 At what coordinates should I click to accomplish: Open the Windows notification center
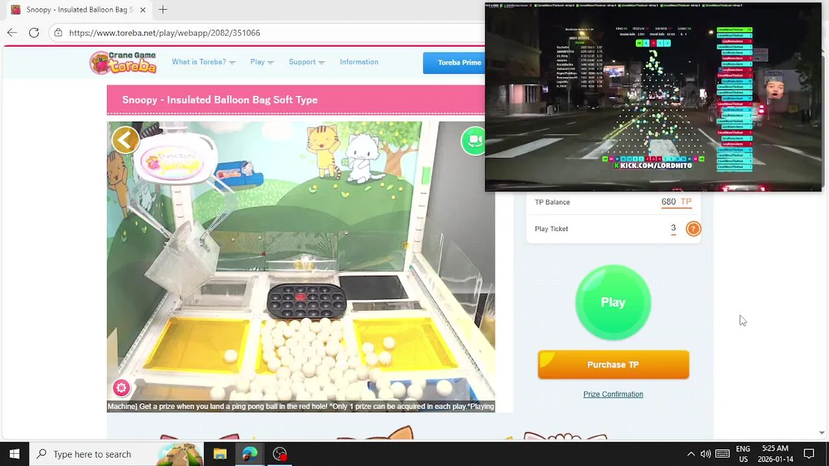click(x=809, y=454)
